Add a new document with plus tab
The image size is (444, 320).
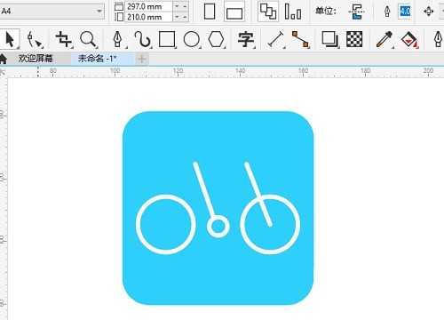(x=142, y=59)
